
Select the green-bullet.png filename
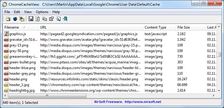tap(22, 62)
